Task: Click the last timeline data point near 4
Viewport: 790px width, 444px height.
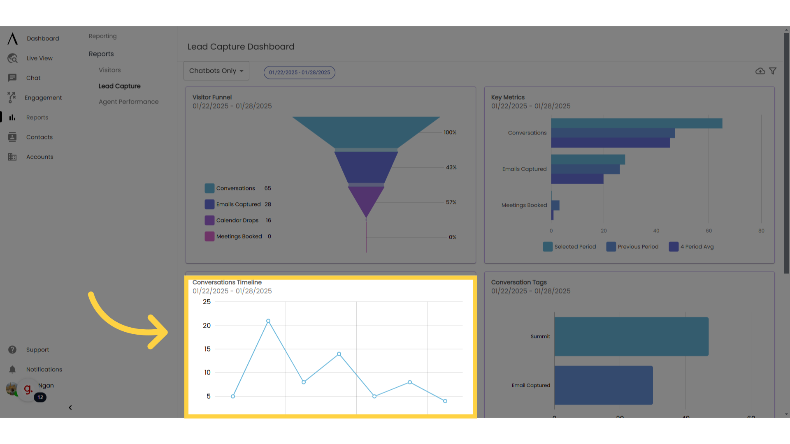Action: pyautogui.click(x=445, y=401)
